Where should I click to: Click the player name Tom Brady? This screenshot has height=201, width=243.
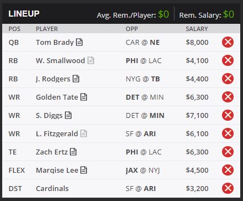[55, 43]
